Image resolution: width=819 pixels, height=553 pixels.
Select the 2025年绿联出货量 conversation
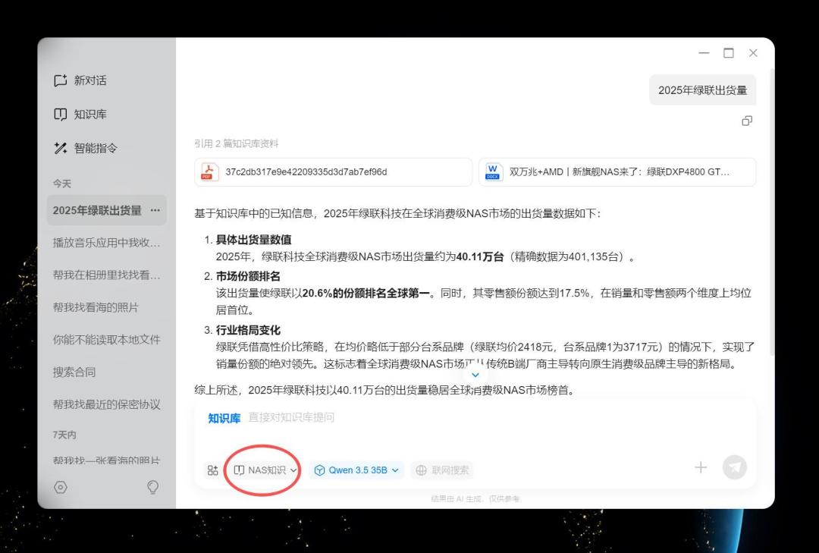coord(107,210)
